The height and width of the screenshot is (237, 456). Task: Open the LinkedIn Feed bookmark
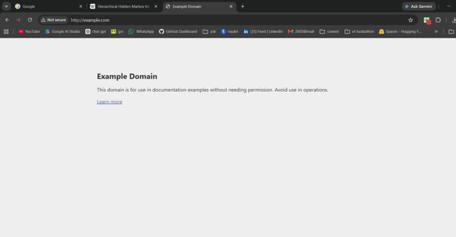263,32
